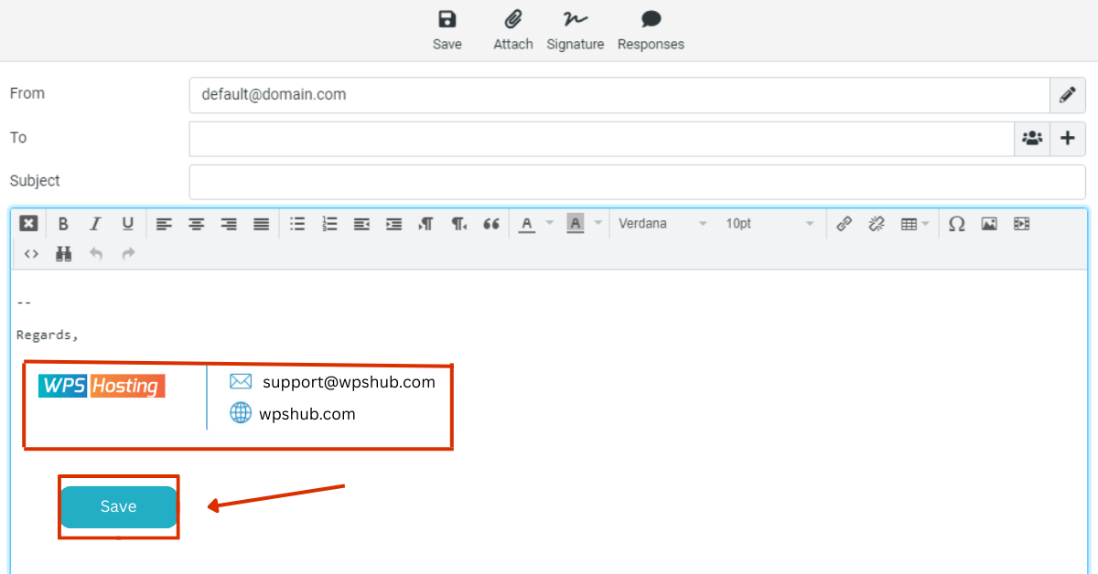Insert special character with the omega icon
Screen dimensions: 1098x574
pyautogui.click(x=956, y=224)
